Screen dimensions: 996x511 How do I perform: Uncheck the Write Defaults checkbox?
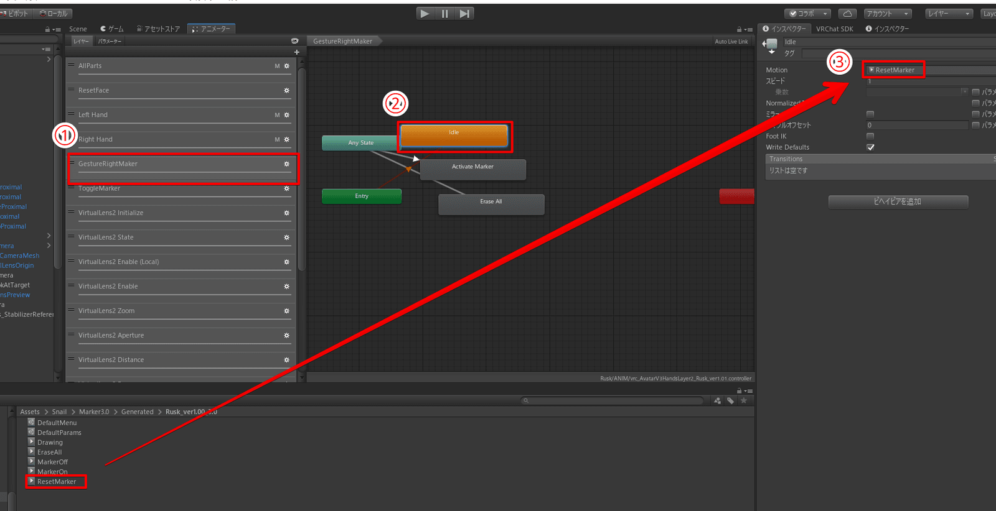(870, 147)
